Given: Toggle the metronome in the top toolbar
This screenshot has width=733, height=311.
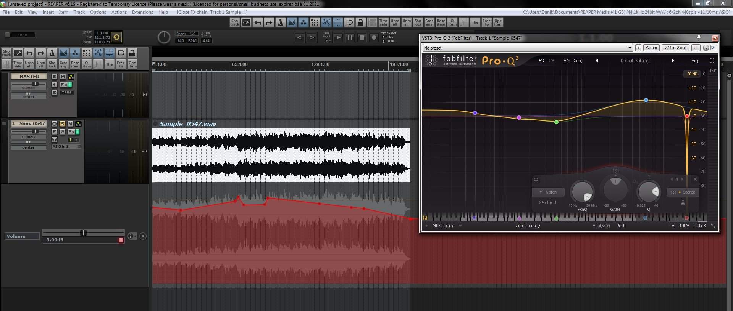Looking at the screenshot, I should click(280, 22).
